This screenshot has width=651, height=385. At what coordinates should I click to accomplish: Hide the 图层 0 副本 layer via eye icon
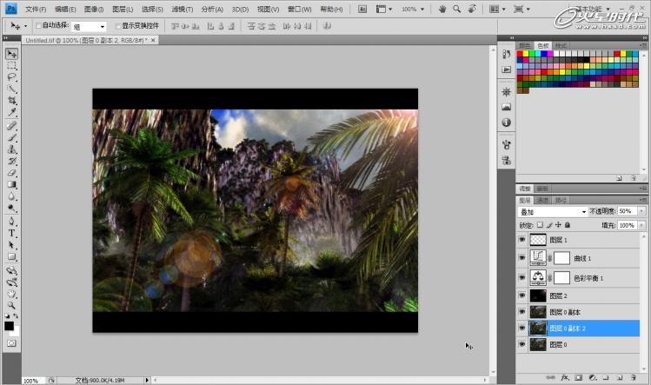tap(521, 312)
